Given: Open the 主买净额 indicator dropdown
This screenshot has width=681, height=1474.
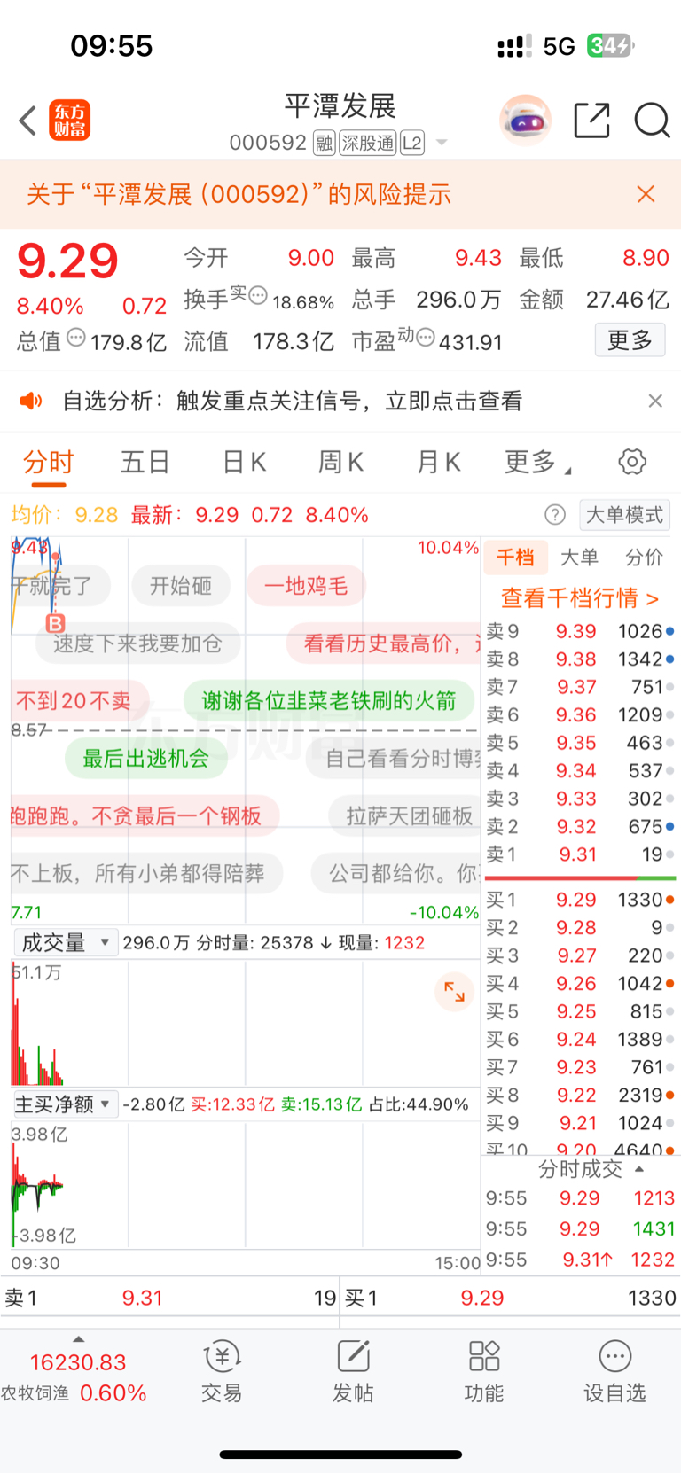Looking at the screenshot, I should click(x=65, y=1104).
